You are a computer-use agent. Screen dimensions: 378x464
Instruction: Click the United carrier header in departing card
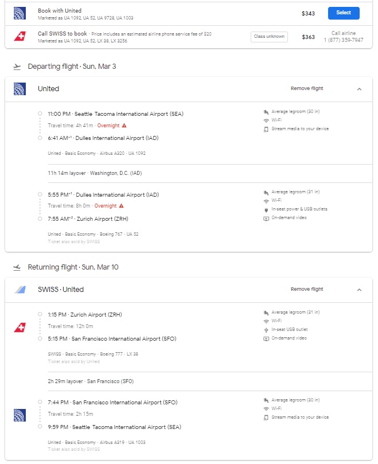(x=48, y=89)
